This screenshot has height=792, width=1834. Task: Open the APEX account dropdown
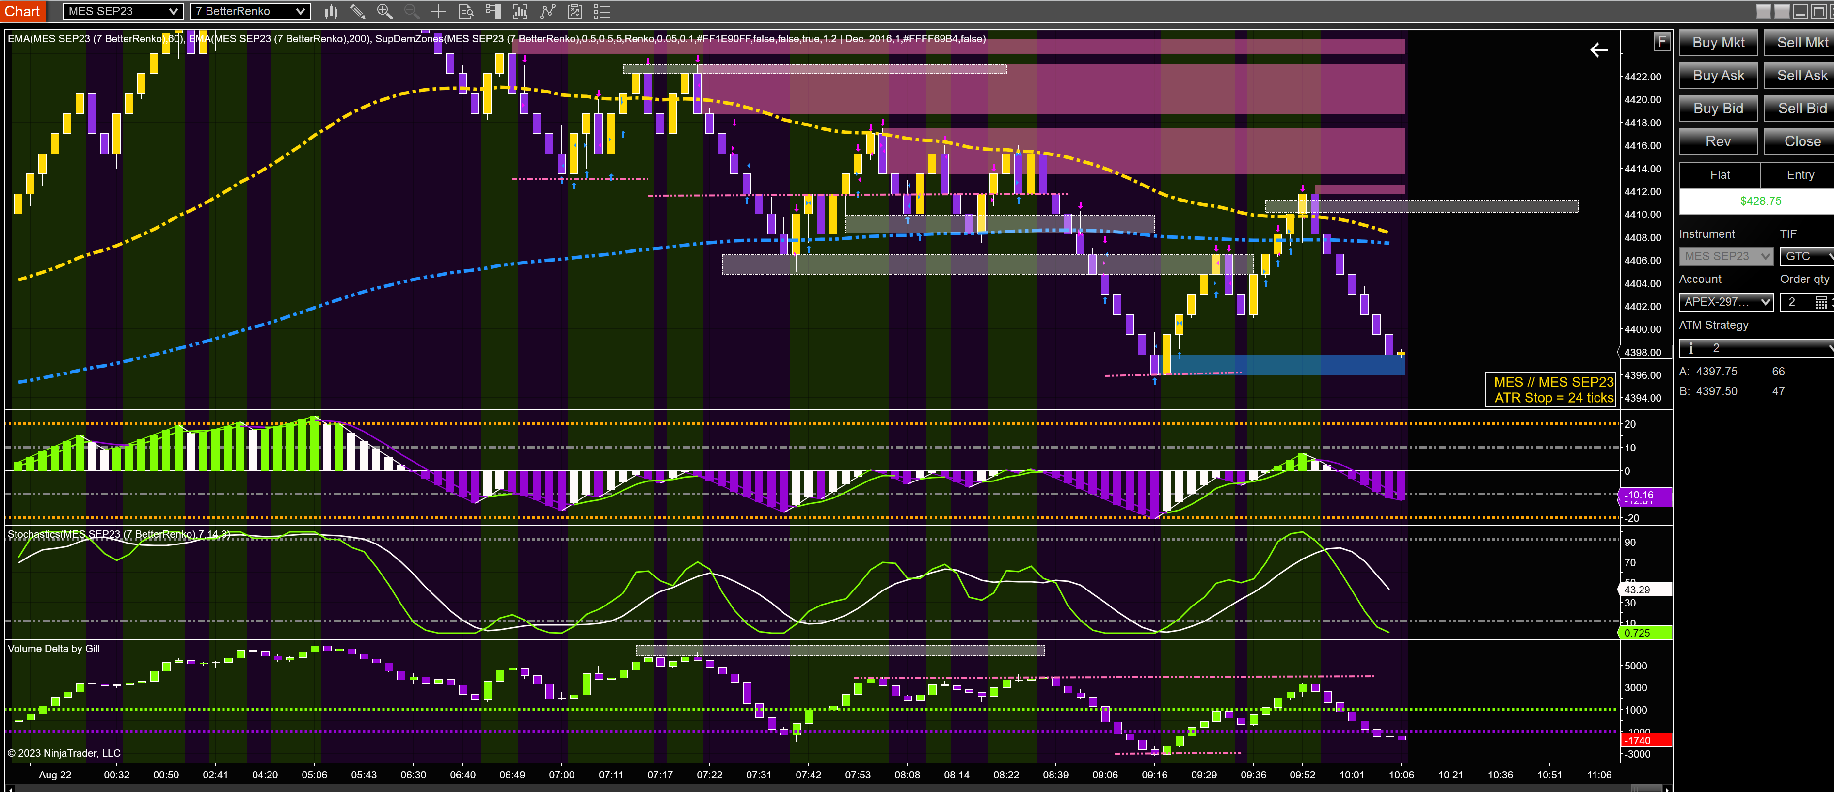(x=1726, y=302)
